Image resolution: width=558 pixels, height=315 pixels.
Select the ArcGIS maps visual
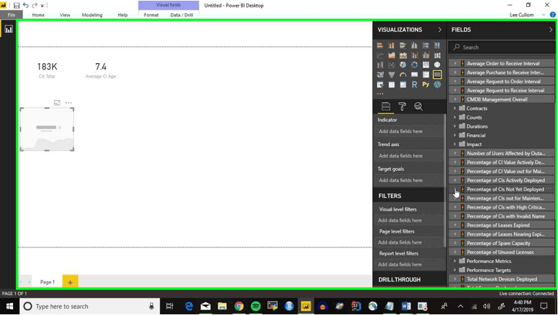point(437,85)
